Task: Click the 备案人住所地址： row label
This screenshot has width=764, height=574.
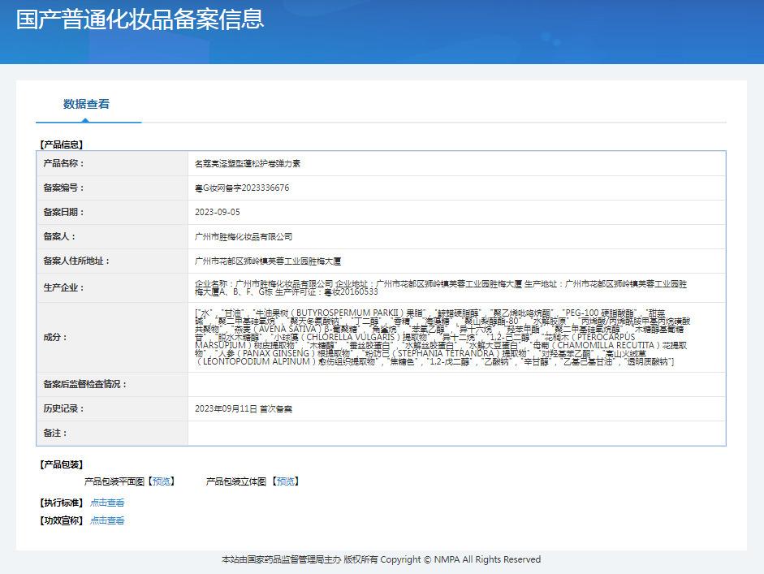Action: coord(76,261)
